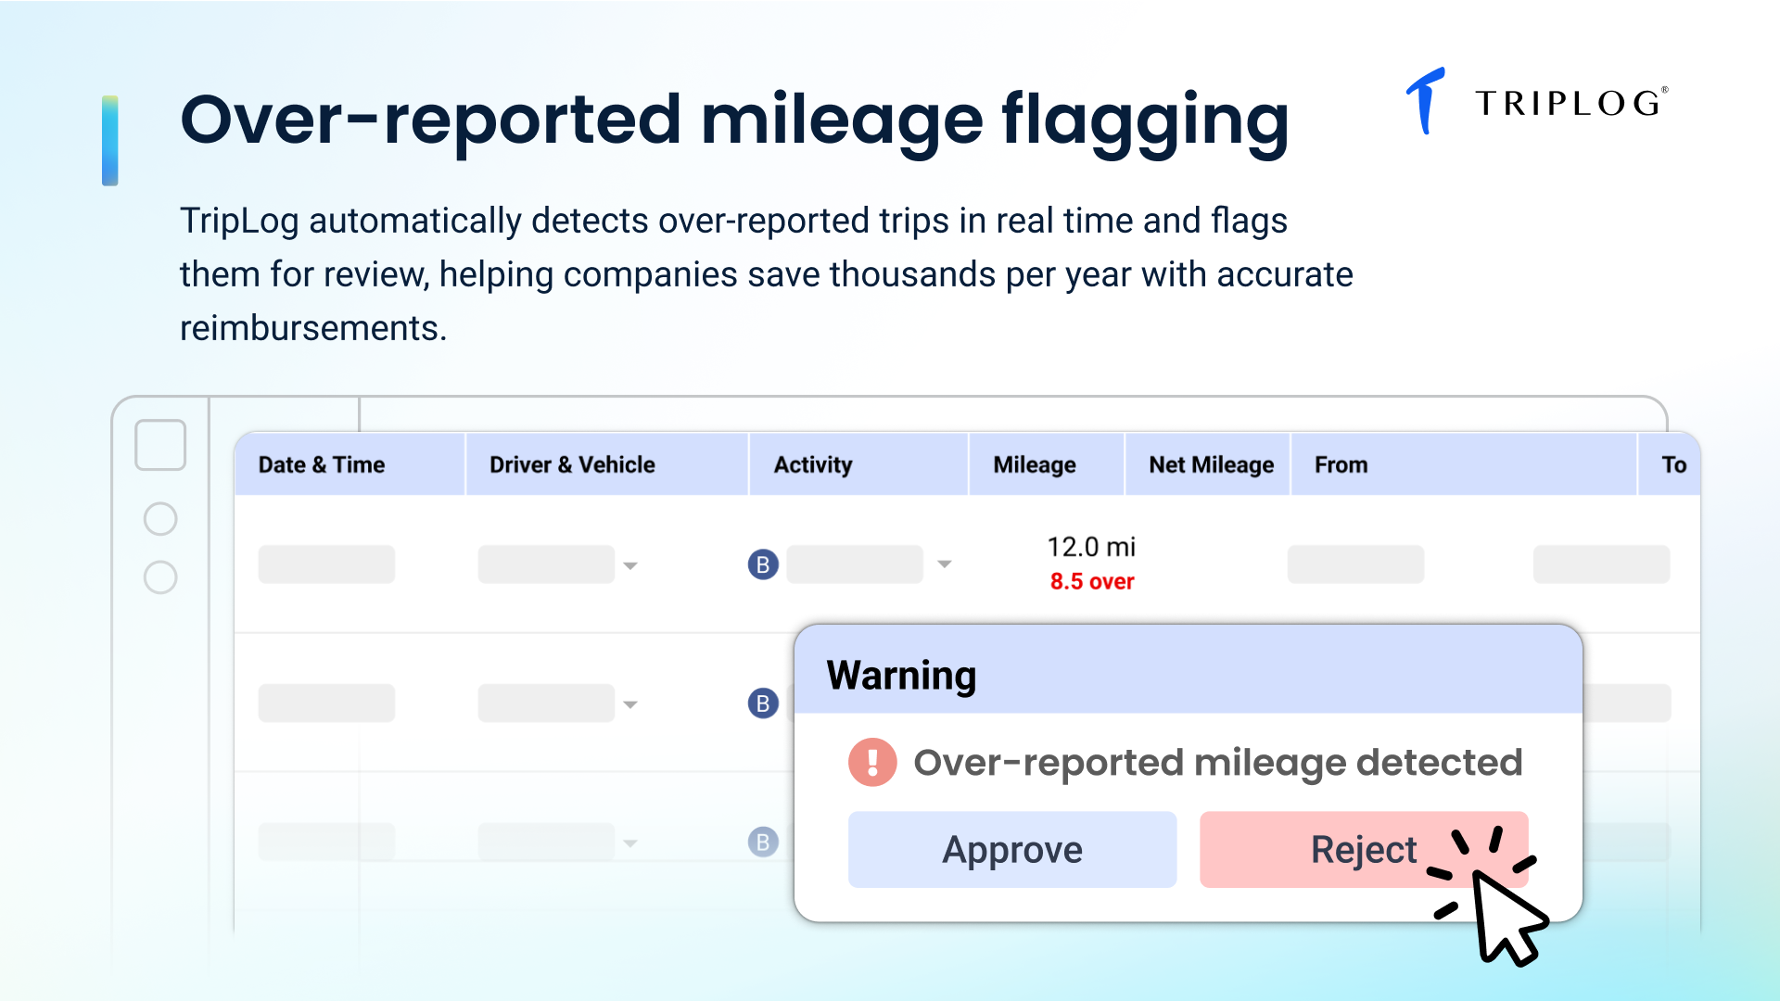Click first row's B activity badge

[762, 564]
